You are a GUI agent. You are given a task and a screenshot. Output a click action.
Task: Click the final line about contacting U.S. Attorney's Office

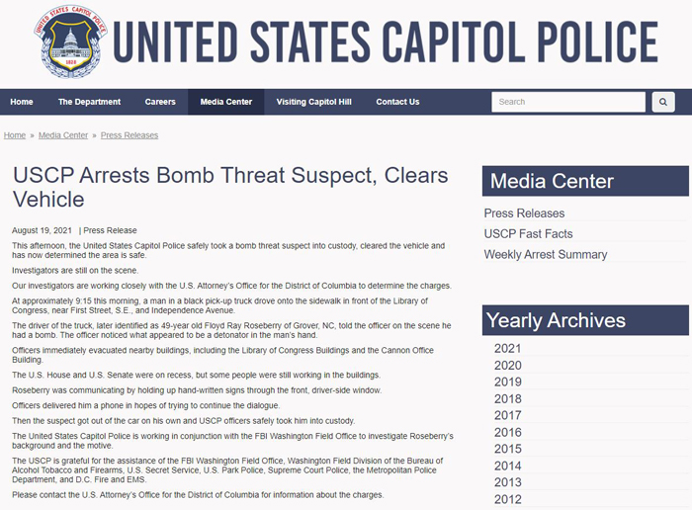click(198, 495)
